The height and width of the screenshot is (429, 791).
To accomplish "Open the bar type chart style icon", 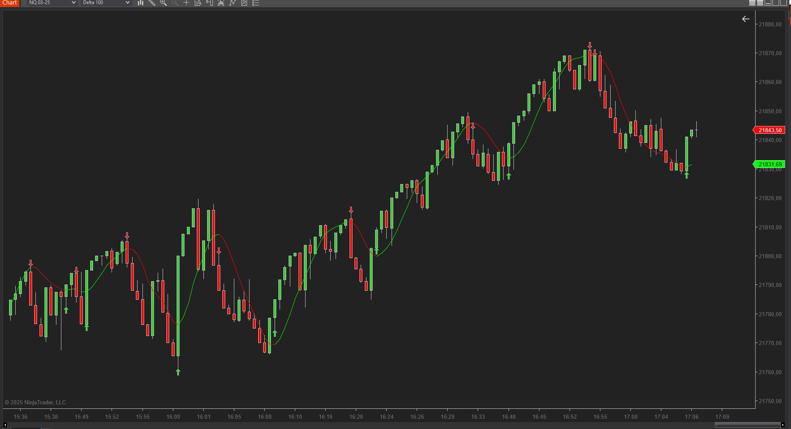I will coord(140,3).
